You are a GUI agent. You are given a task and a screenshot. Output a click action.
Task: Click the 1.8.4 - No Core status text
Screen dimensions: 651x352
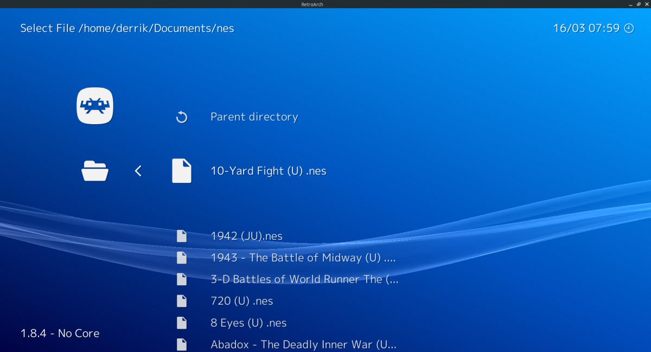pos(60,333)
